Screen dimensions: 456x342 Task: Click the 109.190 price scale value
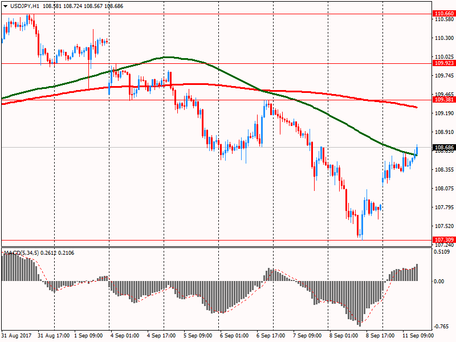(444, 113)
